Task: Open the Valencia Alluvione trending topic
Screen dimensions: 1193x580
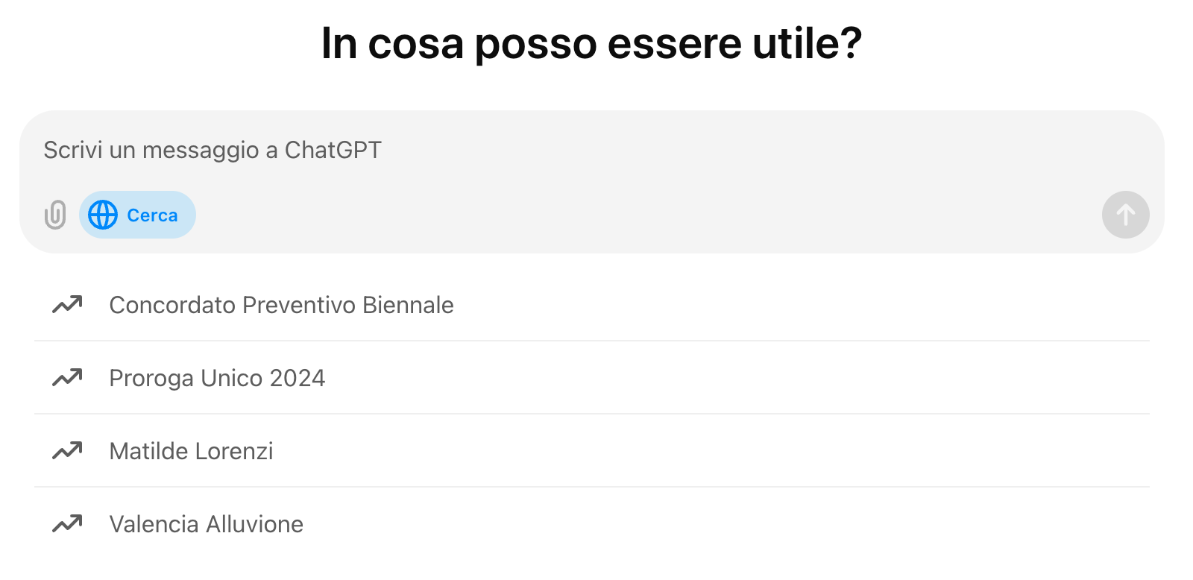Action: click(x=592, y=524)
